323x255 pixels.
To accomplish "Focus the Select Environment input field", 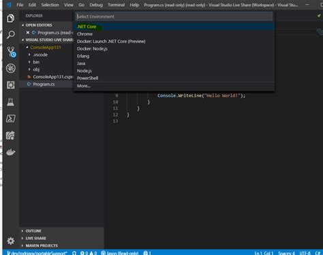I will point(174,16).
